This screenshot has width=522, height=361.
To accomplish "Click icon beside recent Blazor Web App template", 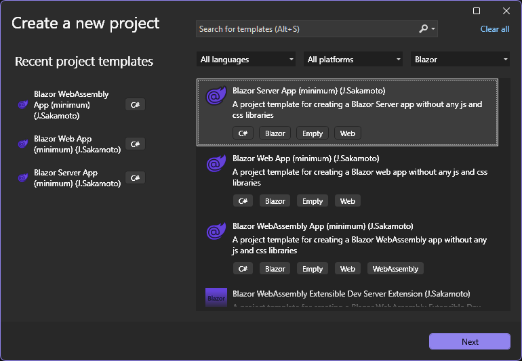I will pyautogui.click(x=23, y=144).
